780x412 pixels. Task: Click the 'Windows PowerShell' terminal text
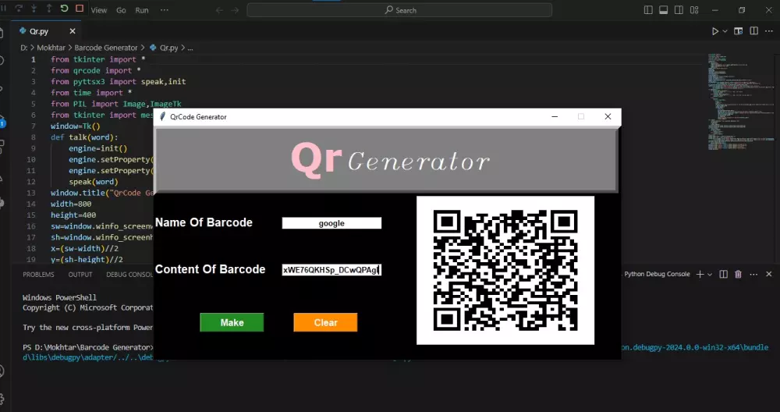point(60,297)
